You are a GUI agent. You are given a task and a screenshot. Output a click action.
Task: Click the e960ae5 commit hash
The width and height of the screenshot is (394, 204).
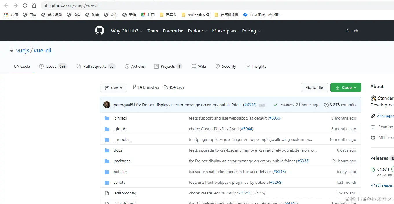[x=287, y=105]
